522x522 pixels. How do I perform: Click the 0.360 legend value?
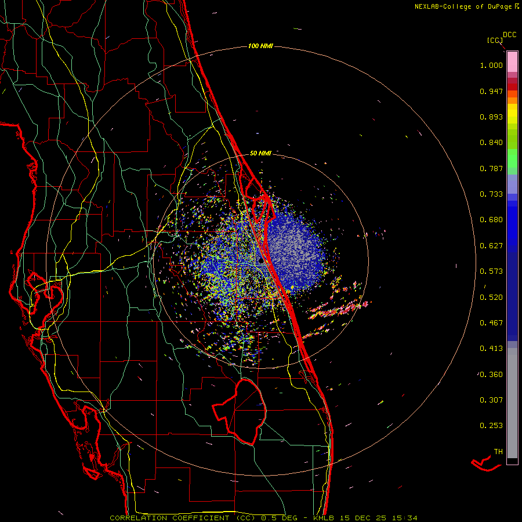491,375
